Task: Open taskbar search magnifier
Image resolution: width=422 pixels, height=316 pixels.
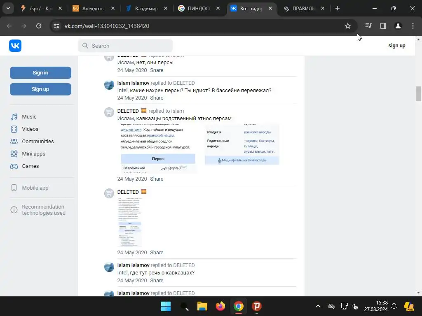Action: point(184,306)
